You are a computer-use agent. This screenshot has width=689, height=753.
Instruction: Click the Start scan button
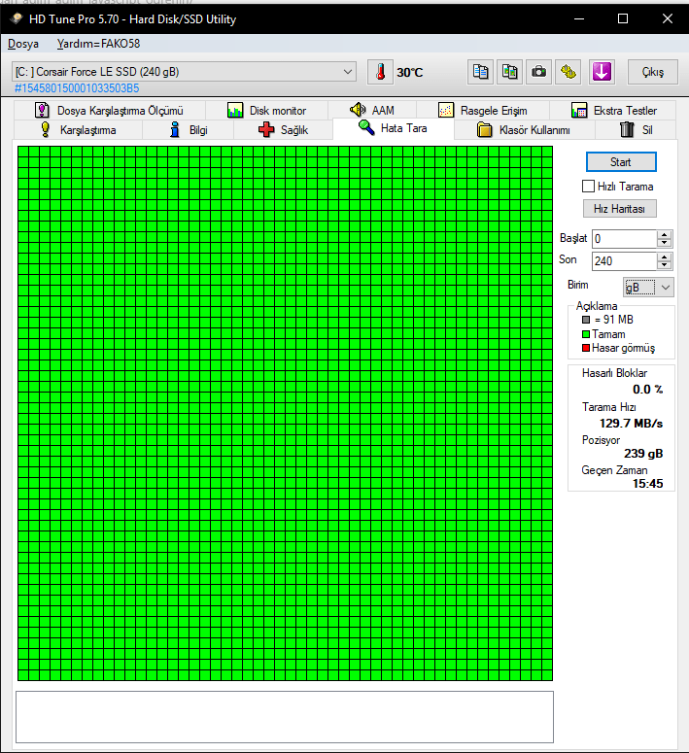[x=621, y=162]
